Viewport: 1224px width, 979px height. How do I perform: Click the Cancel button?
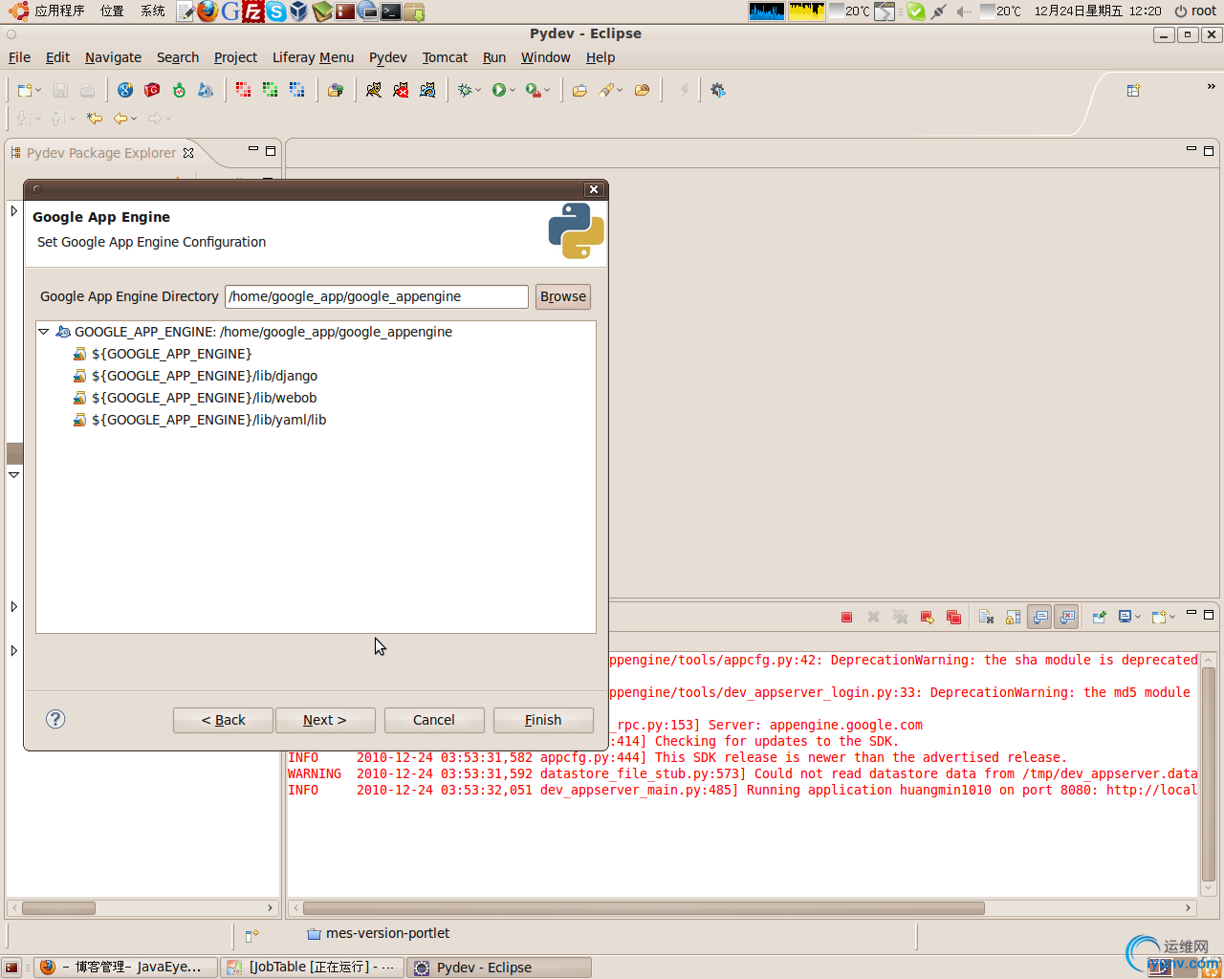pyautogui.click(x=434, y=720)
